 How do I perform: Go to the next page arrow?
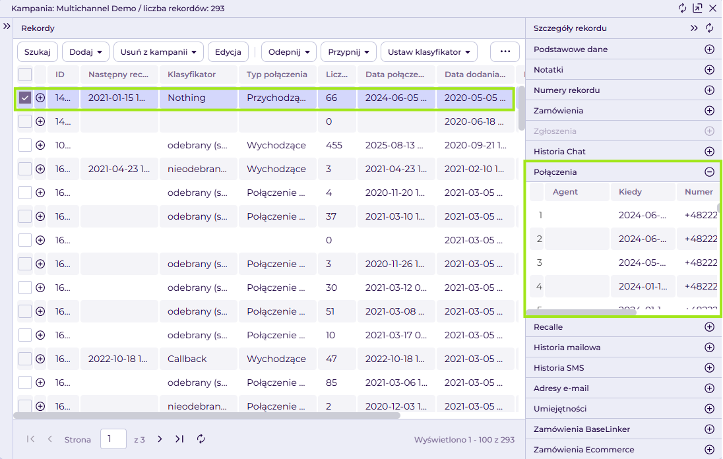(x=160, y=439)
